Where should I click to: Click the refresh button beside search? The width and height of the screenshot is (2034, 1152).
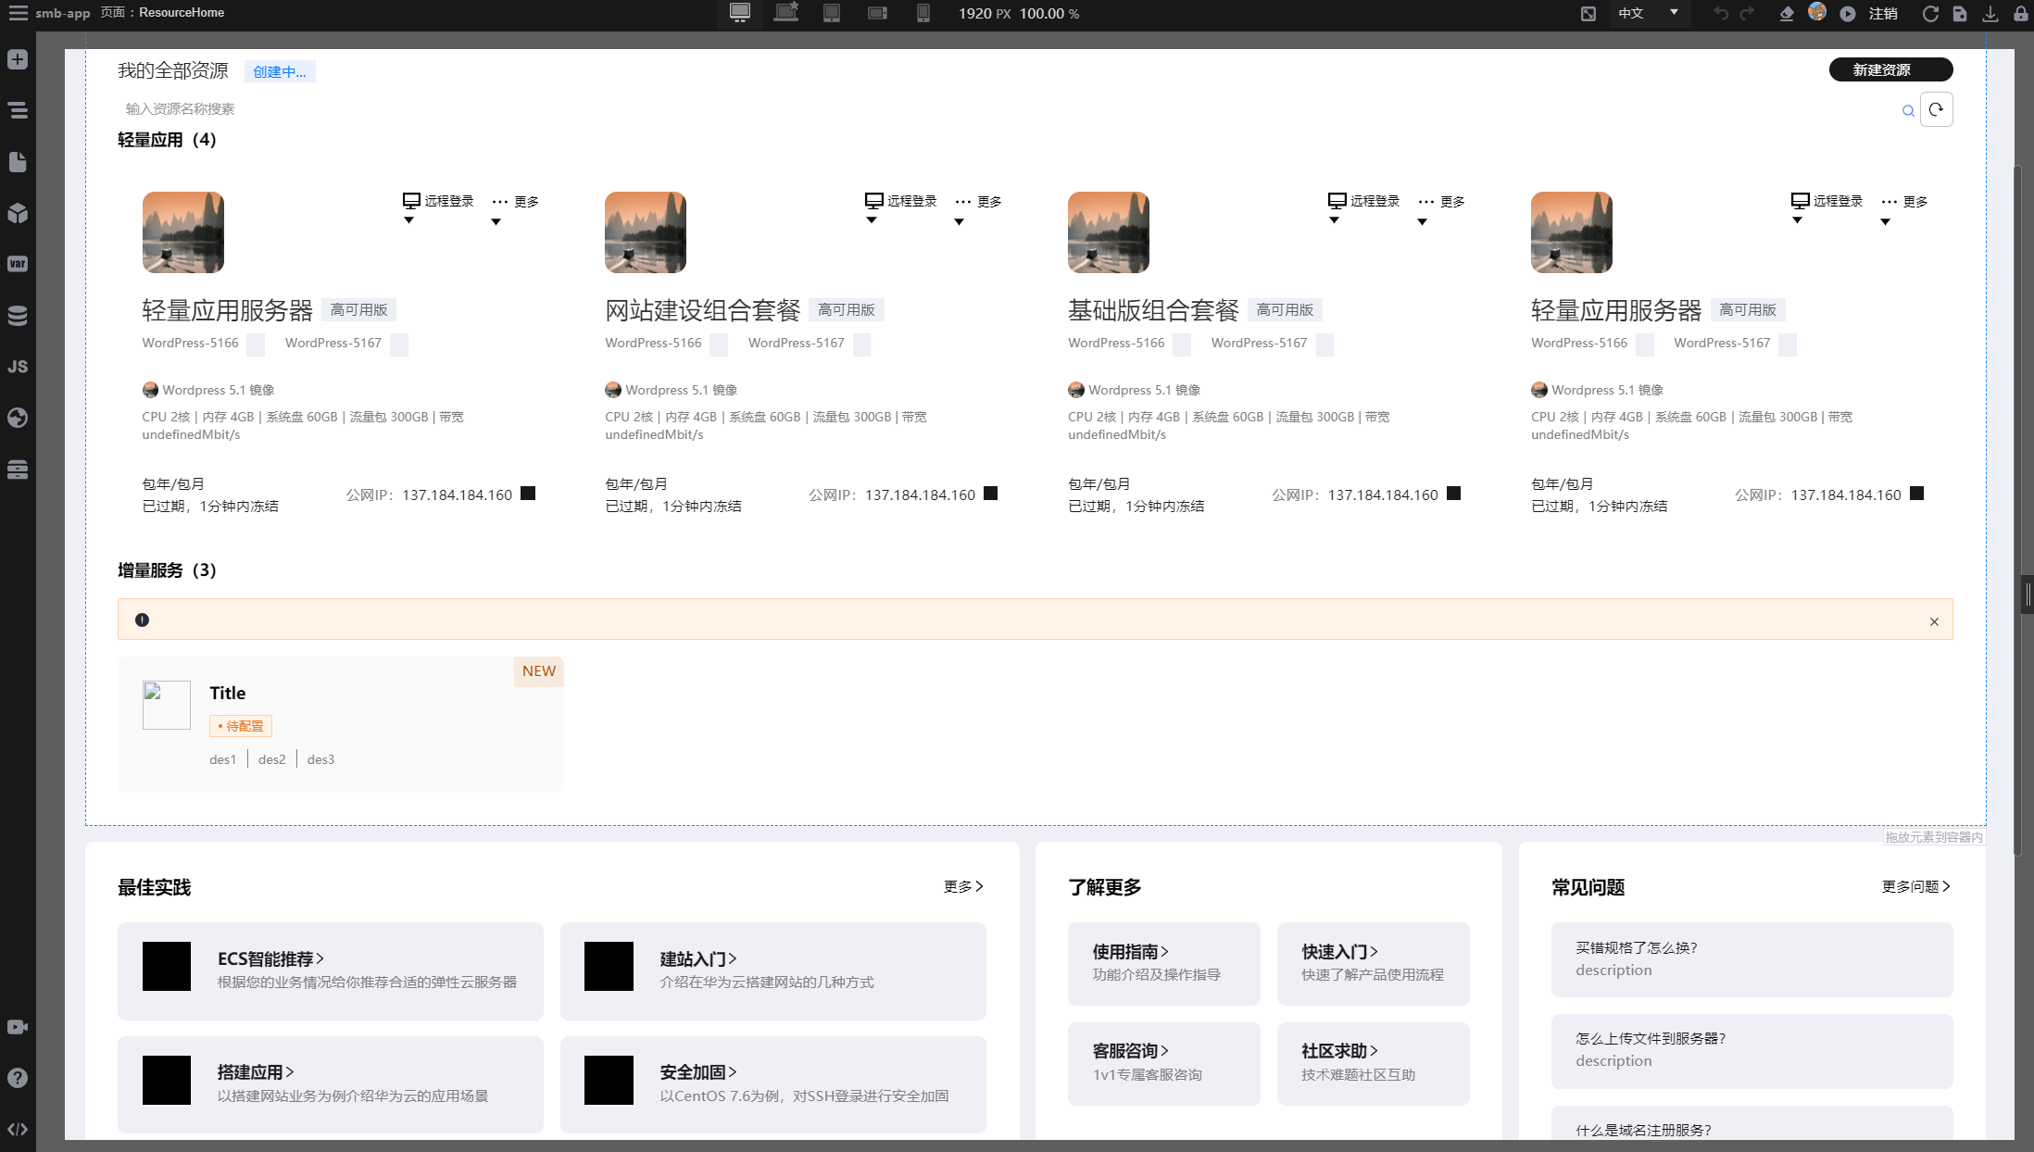tap(1936, 109)
